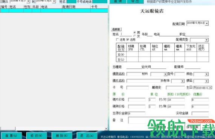
Task: Open the start date dropdown after 日期从
Action: coord(28,2)
